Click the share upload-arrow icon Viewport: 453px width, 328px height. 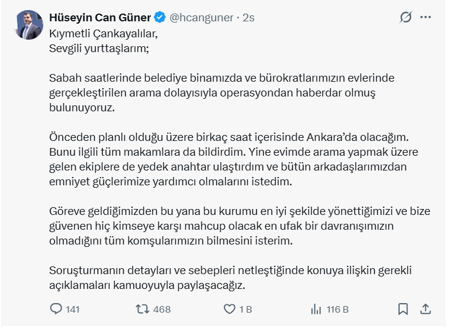(426, 309)
